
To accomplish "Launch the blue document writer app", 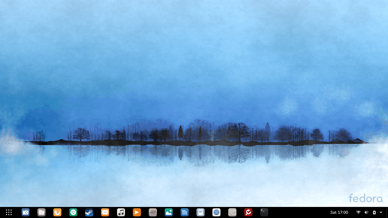I will 185,212.
